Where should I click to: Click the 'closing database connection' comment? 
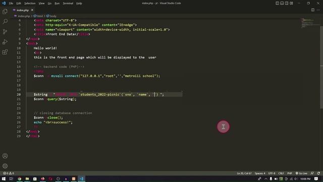point(63,113)
